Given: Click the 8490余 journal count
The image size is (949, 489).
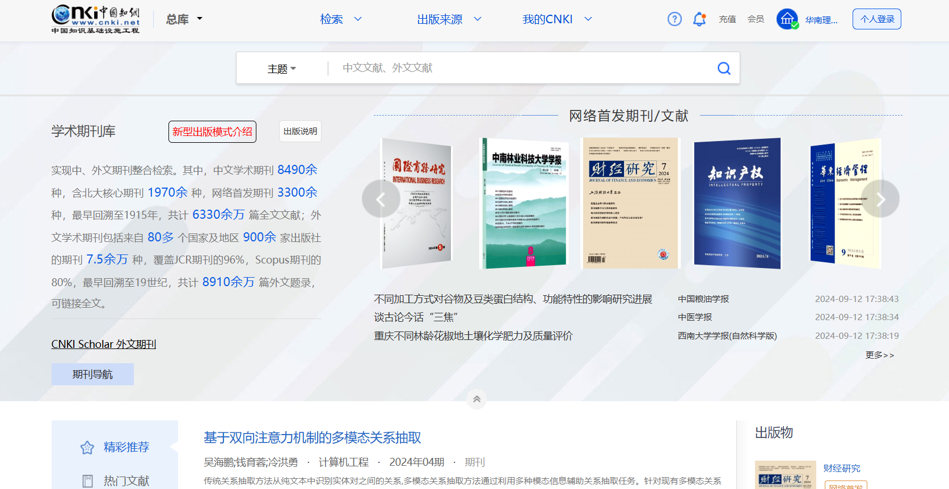Looking at the screenshot, I should click(x=297, y=170).
